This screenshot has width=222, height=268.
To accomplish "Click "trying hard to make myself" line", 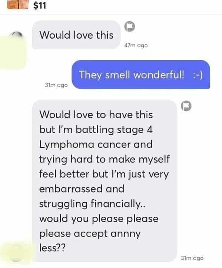I will click(105, 159).
